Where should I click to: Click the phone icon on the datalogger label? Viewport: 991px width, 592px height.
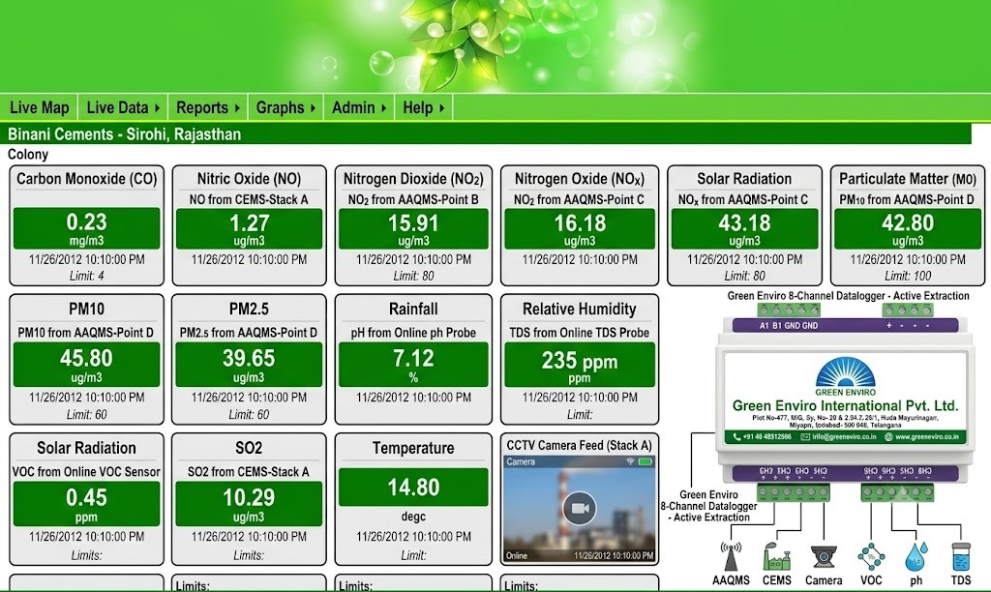click(x=736, y=436)
